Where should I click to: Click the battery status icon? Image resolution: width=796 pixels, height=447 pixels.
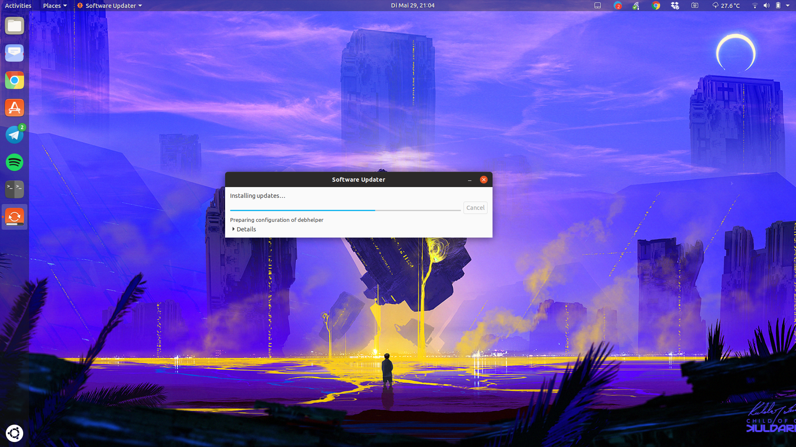coord(778,5)
